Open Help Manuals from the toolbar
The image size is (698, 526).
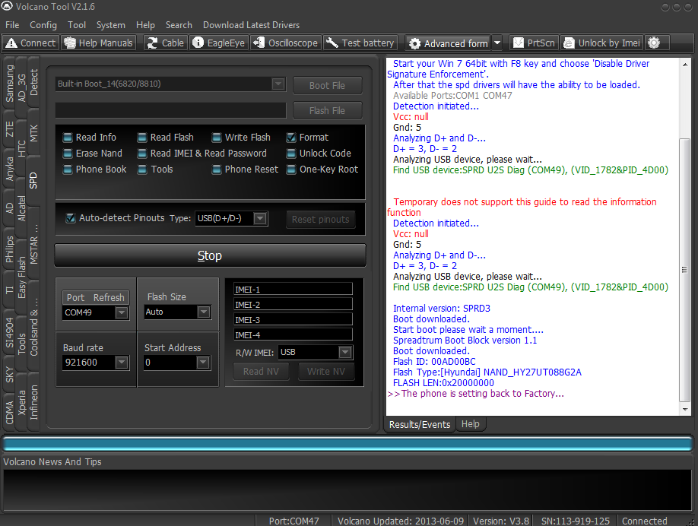(x=98, y=43)
